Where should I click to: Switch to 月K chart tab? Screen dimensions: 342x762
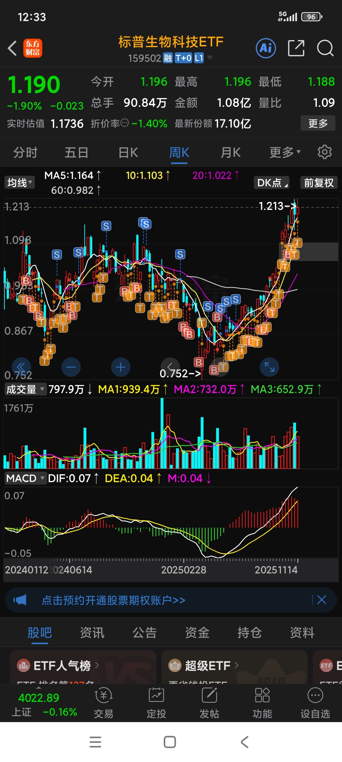[x=230, y=152]
